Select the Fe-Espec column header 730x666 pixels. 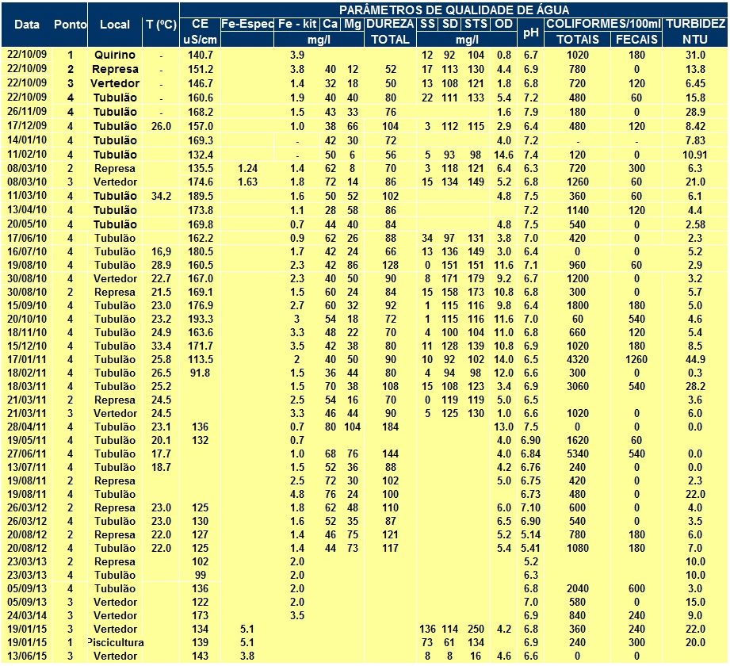(247, 24)
